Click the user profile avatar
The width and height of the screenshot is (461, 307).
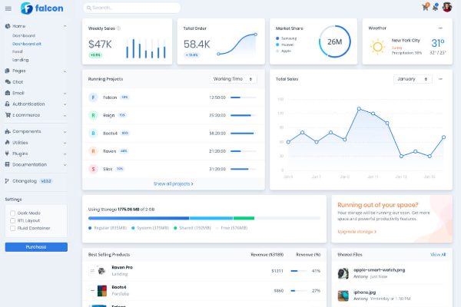click(x=447, y=8)
